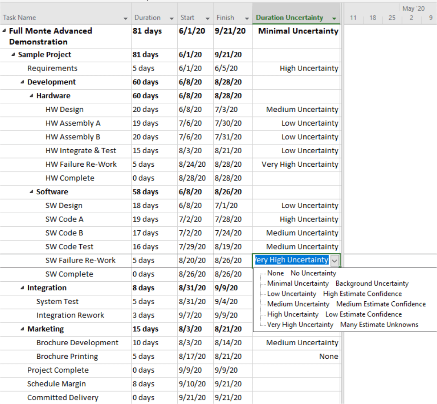
Task: Collapse the Marketing summary task
Action: point(22,329)
